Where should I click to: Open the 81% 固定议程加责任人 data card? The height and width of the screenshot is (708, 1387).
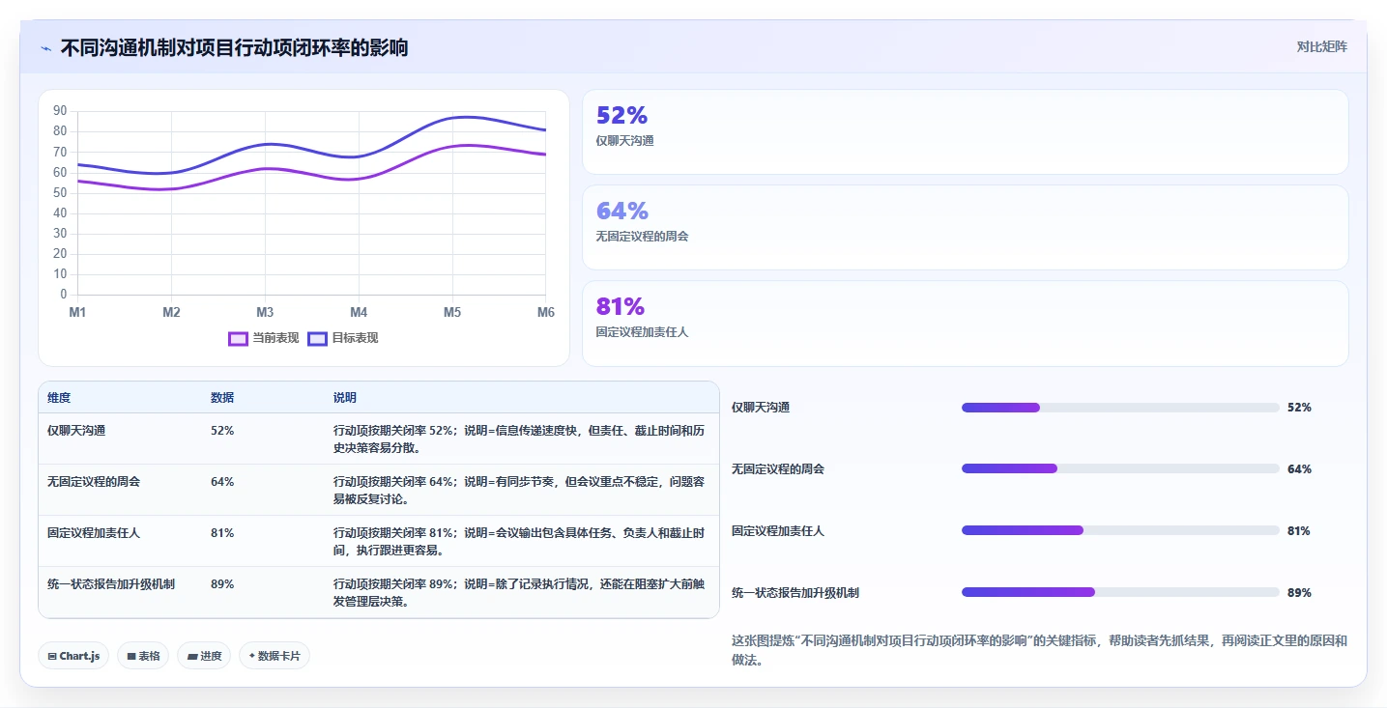[x=965, y=323]
